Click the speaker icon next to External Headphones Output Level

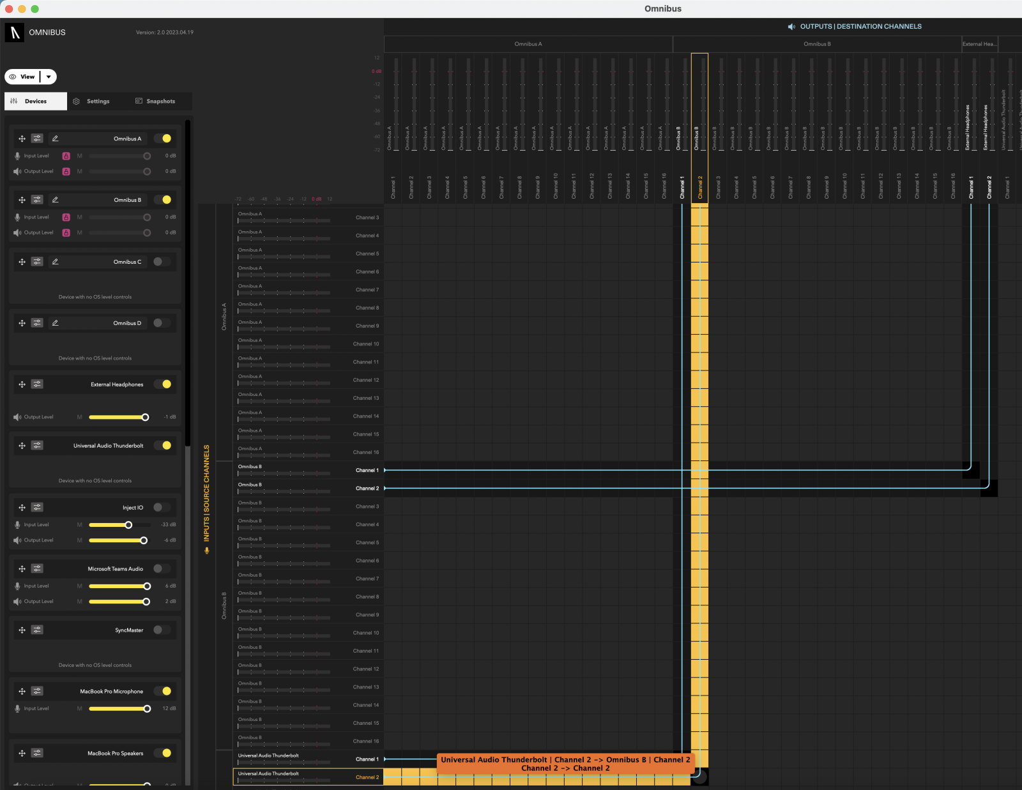pyautogui.click(x=17, y=416)
